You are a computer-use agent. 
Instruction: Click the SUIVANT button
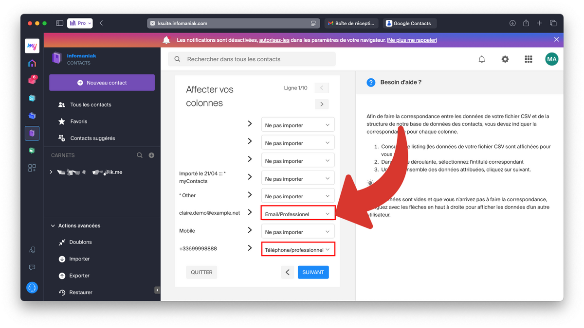tap(313, 272)
